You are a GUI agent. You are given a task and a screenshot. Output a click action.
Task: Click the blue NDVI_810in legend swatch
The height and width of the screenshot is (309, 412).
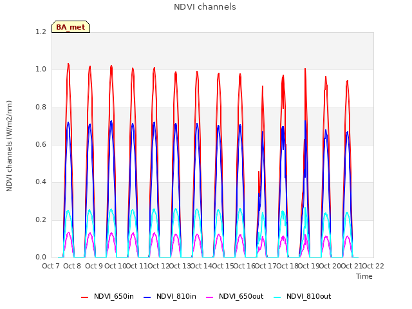pos(147,297)
